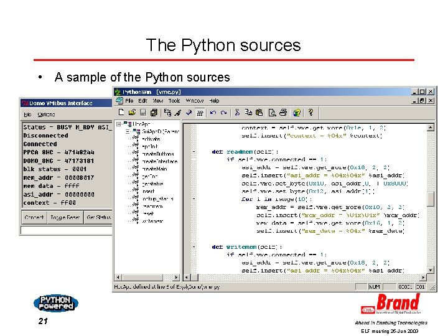Collapse the writemem function fold marker
This screenshot has width=448, height=336.
click(x=194, y=246)
